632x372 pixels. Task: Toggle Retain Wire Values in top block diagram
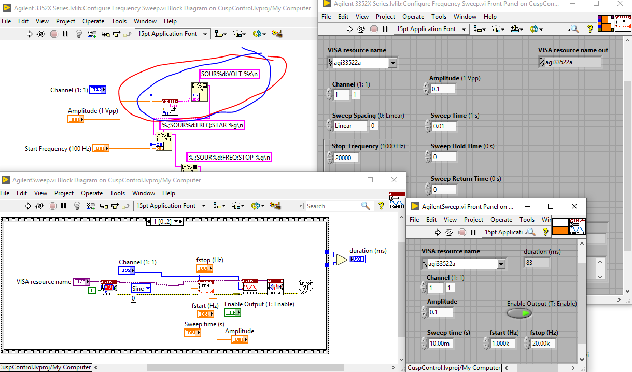tap(92, 34)
